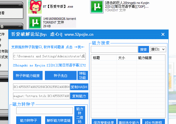Screen dimensions: 176x124
Task: Open the 神秘功能 button
Action: point(83,75)
